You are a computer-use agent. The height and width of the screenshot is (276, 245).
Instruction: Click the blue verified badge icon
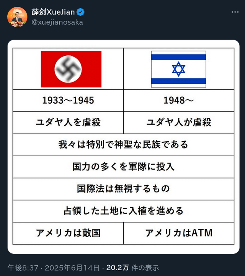(x=80, y=12)
